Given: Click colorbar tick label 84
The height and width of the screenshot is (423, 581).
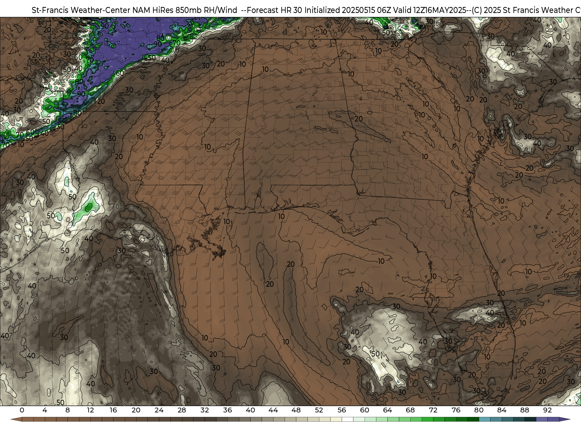Looking at the screenshot, I should (502, 410).
